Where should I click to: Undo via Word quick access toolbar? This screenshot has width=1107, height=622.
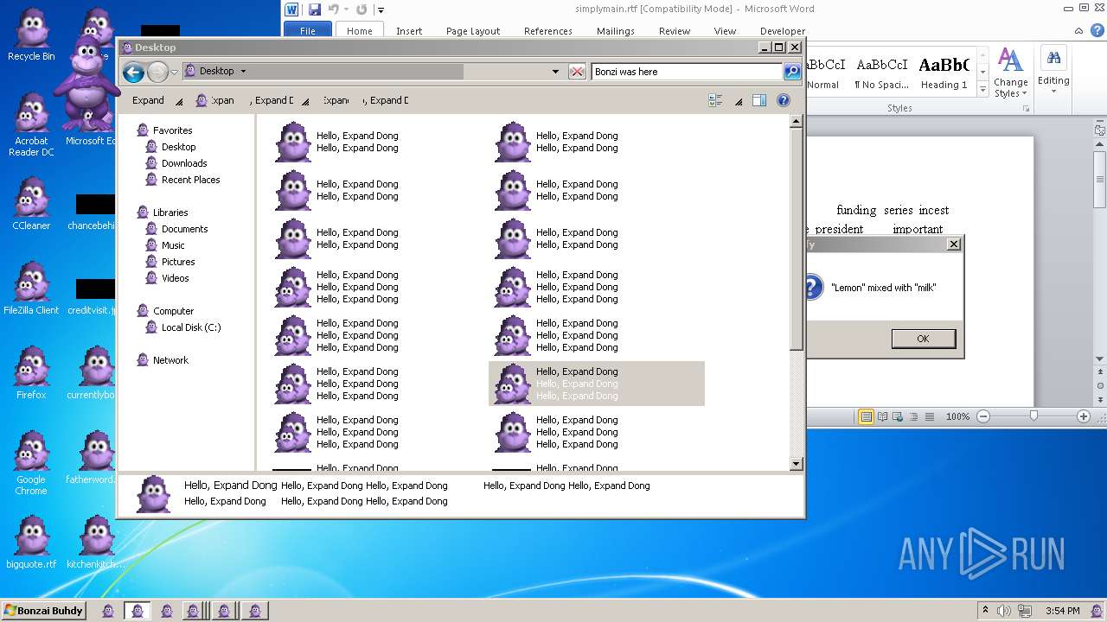pos(333,10)
